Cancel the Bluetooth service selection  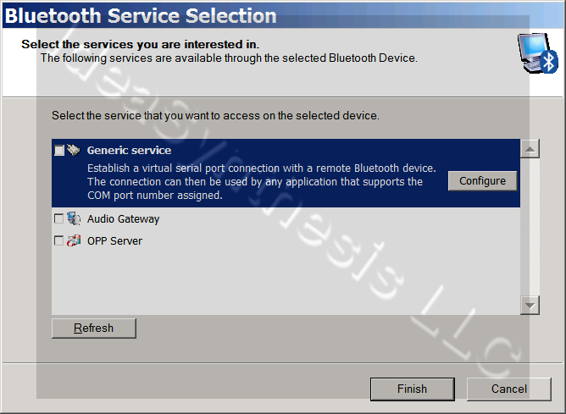point(508,389)
